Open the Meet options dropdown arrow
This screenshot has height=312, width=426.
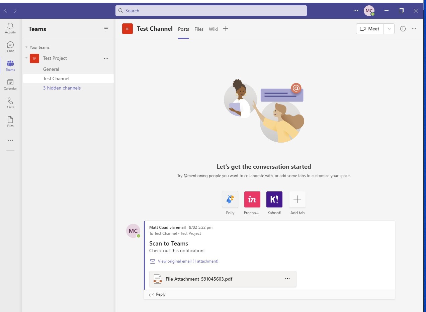(389, 29)
